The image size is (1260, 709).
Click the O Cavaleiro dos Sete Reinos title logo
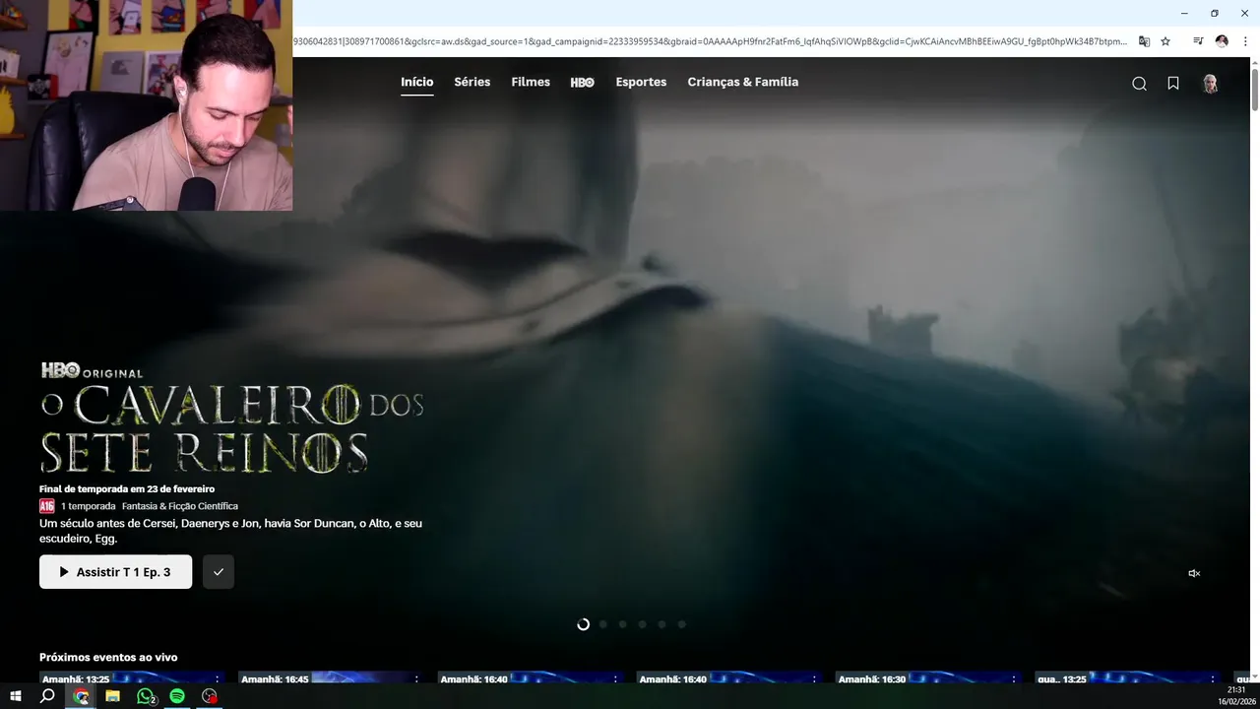231,429
